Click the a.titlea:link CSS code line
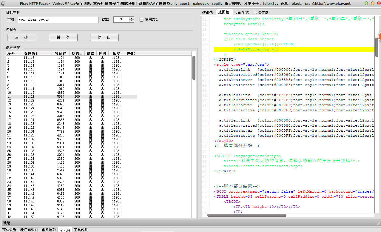The height and width of the screenshot is (232, 381). click(296, 70)
